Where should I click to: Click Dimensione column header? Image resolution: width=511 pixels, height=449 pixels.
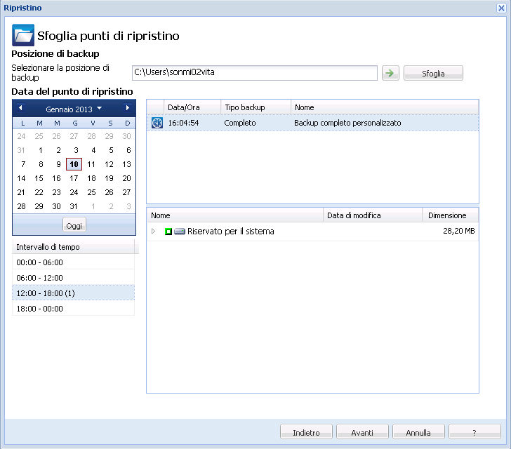[x=451, y=215]
